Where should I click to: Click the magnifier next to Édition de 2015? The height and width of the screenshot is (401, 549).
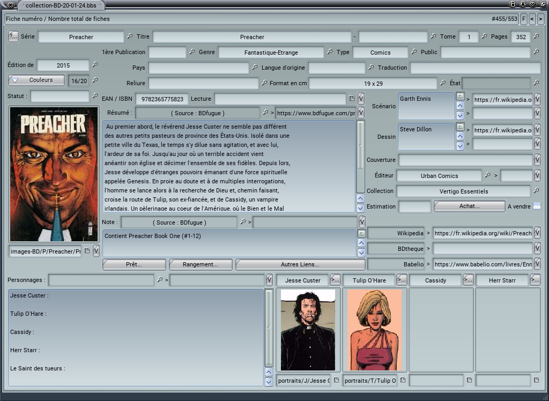pyautogui.click(x=95, y=64)
